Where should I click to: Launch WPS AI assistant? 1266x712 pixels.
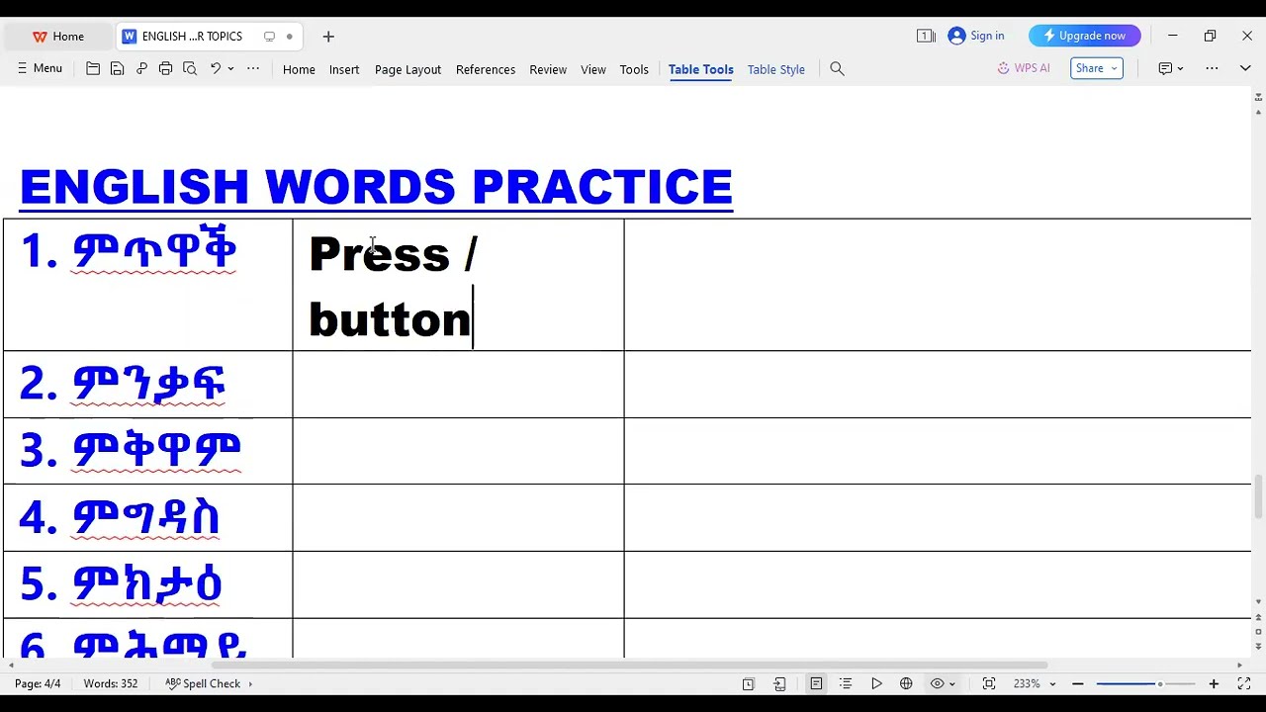[x=1024, y=68]
